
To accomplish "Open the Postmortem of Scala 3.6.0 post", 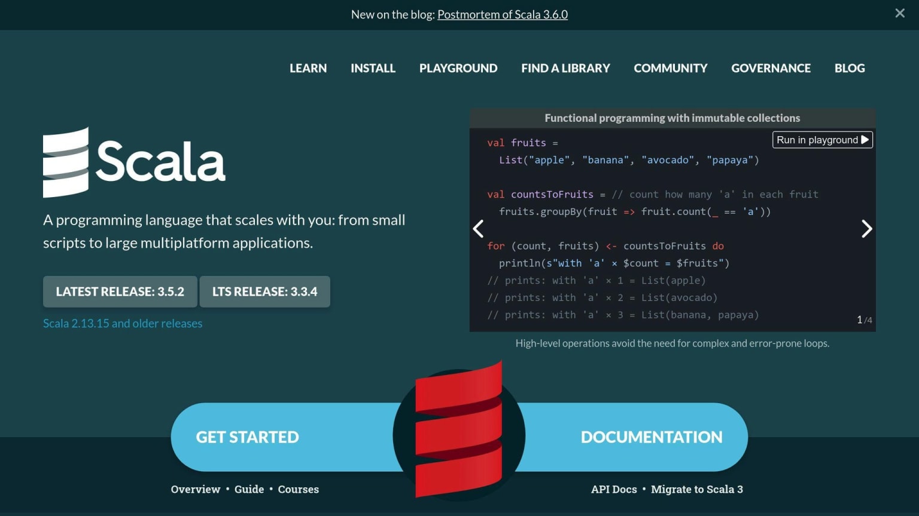I will (x=503, y=14).
